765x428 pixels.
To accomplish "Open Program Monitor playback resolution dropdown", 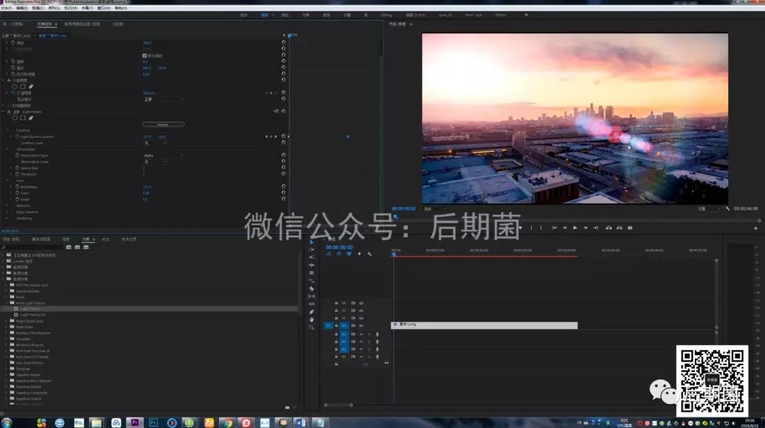I will click(708, 209).
